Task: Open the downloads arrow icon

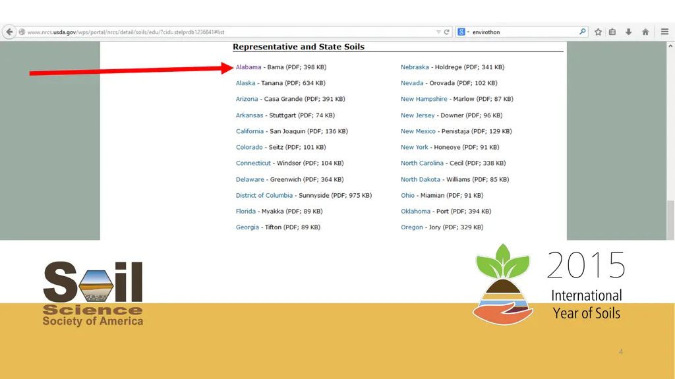Action: point(628,32)
